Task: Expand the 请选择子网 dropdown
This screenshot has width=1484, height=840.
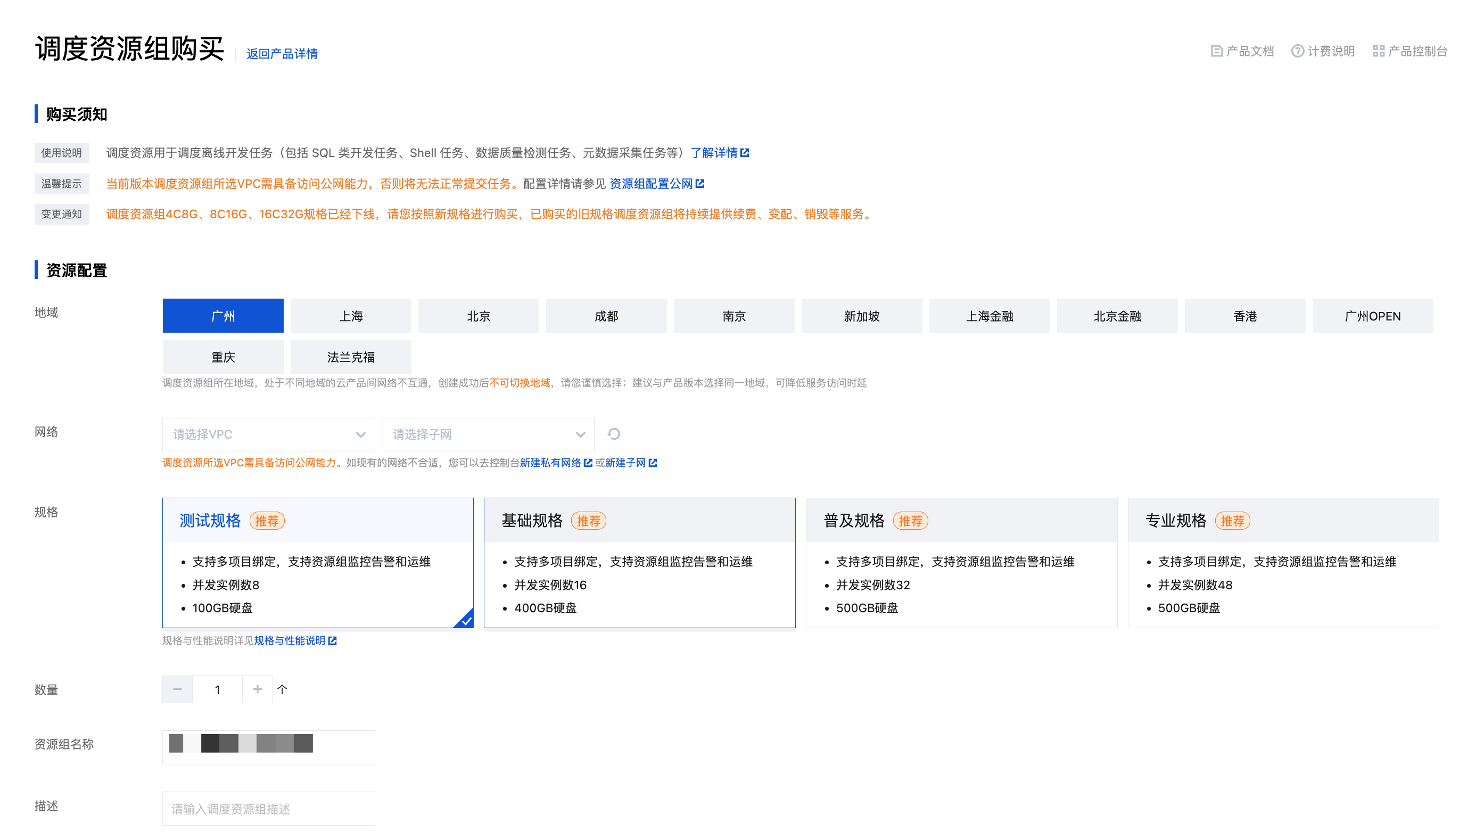Action: coord(488,434)
